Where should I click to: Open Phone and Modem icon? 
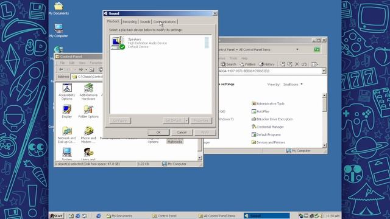click(88, 135)
